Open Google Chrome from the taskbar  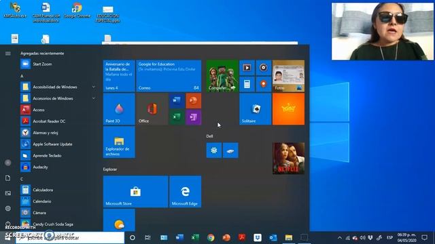coord(211,238)
